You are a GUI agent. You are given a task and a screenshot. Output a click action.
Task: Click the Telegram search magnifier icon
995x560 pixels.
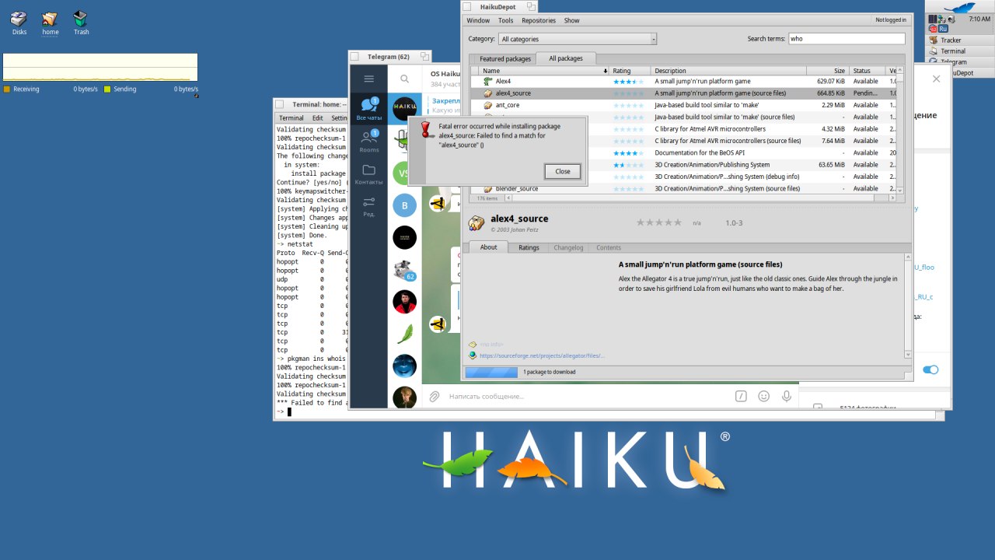pos(404,79)
